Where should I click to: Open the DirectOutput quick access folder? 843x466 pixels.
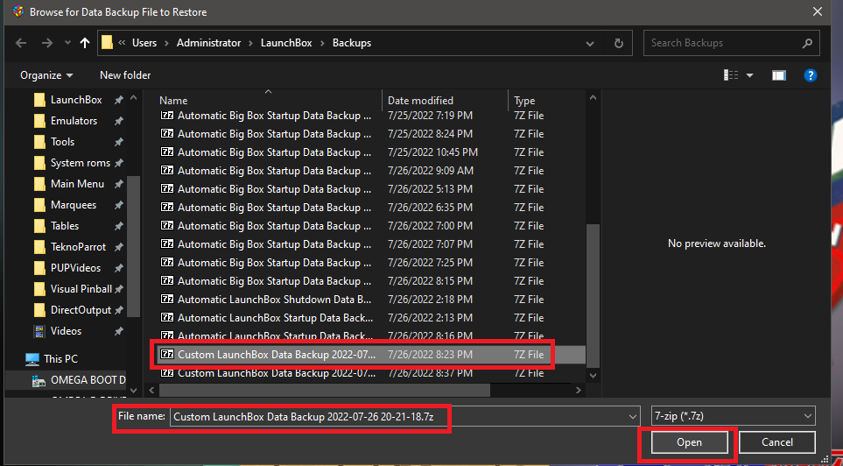[81, 310]
